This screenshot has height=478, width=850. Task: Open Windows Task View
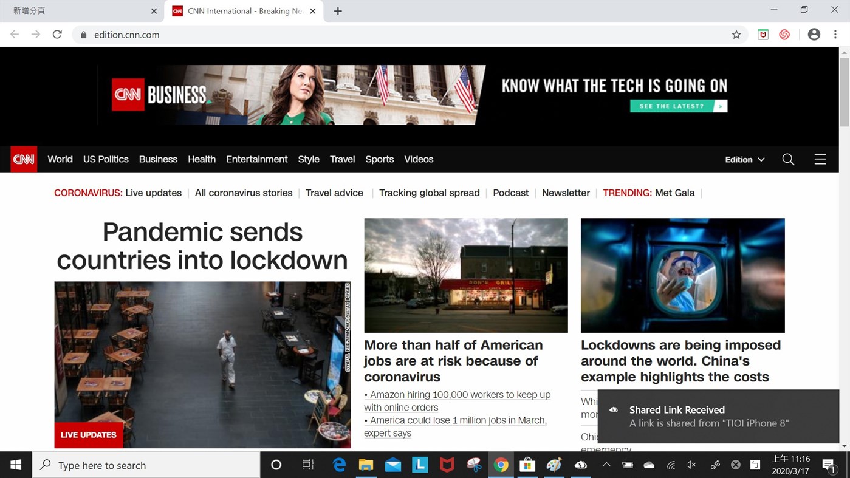click(x=308, y=465)
